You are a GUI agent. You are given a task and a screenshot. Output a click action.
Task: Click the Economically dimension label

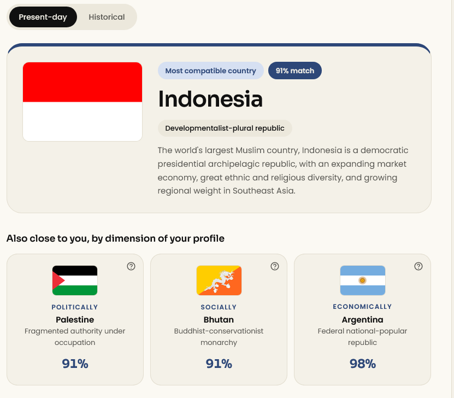[x=362, y=307]
